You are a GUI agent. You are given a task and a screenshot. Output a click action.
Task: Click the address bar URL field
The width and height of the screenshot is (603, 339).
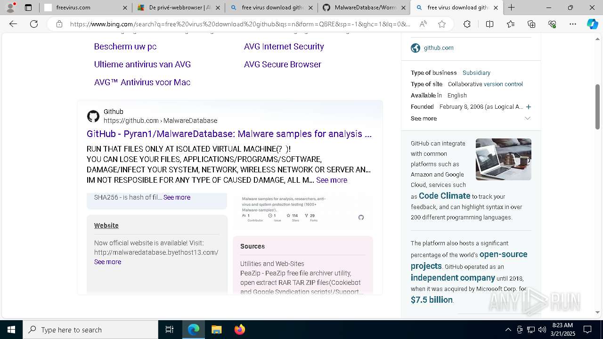pyautogui.click(x=240, y=24)
